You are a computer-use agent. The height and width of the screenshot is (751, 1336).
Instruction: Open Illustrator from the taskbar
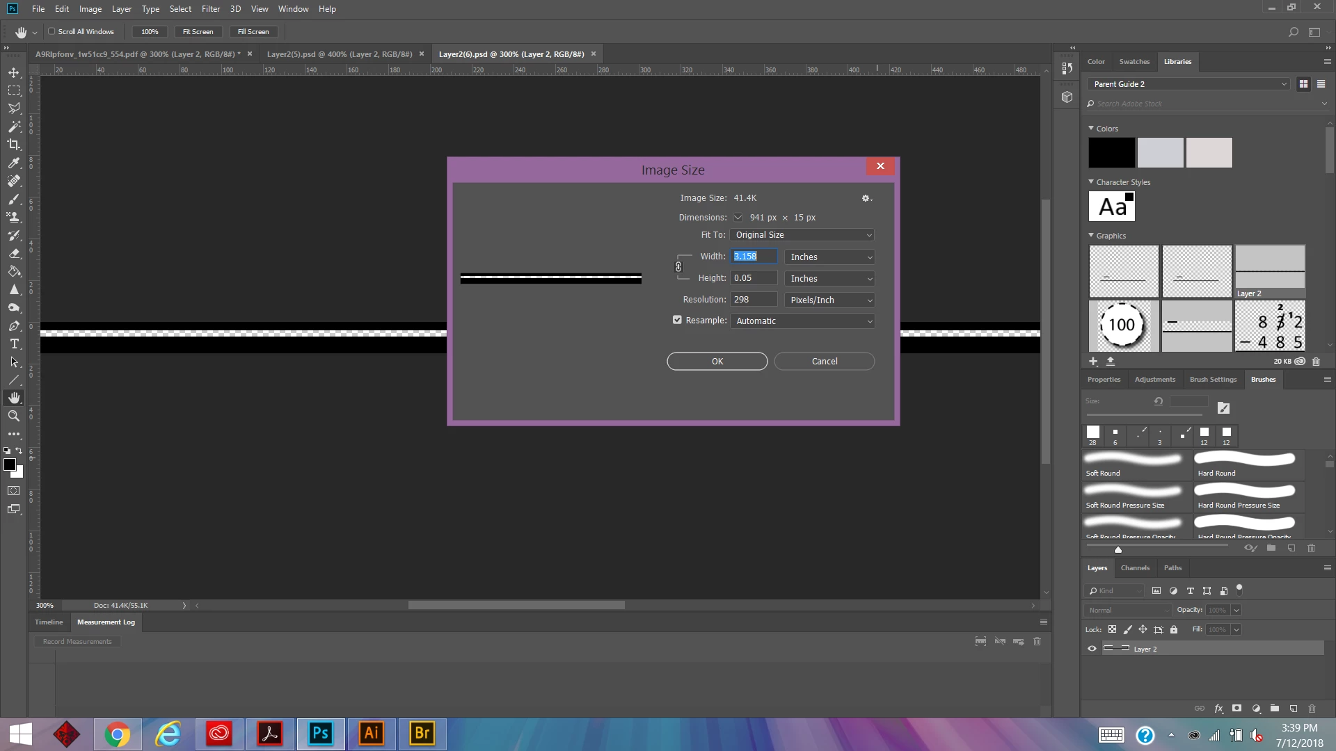pyautogui.click(x=372, y=734)
